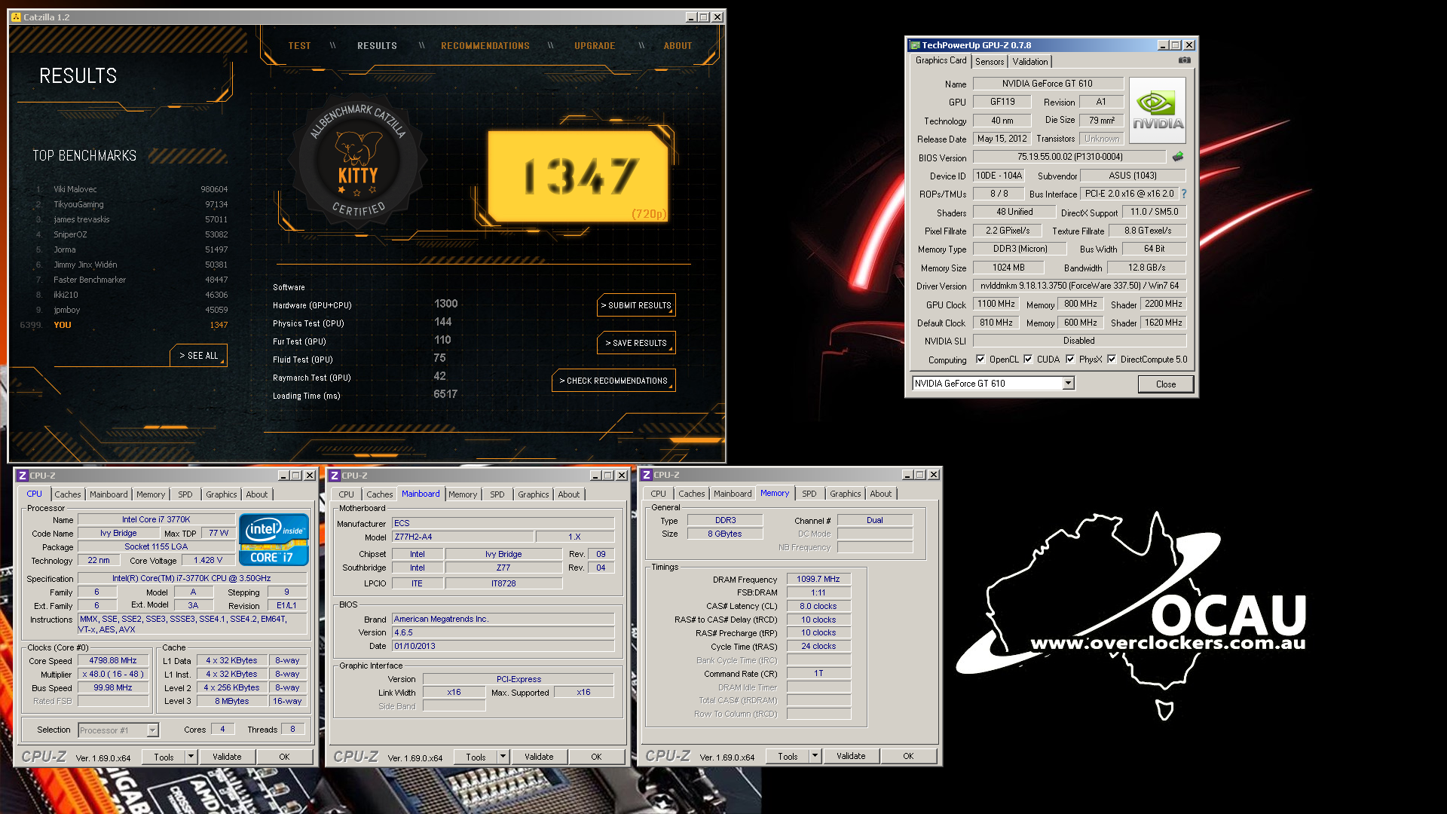Open the Processor #1 selection dropdown
This screenshot has height=814, width=1447.
click(x=152, y=730)
